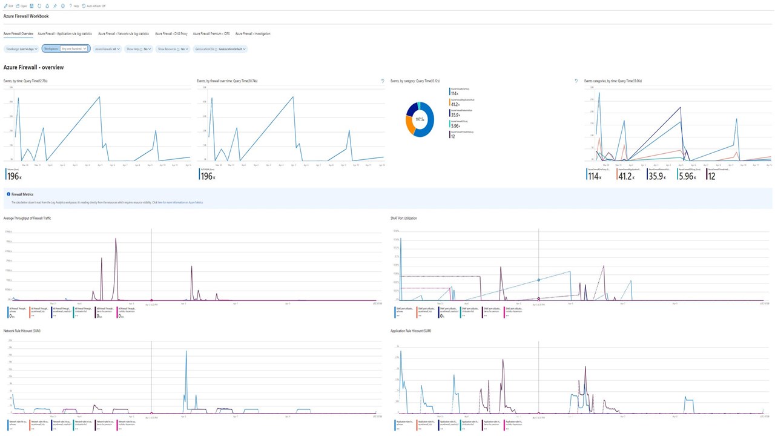The height and width of the screenshot is (436, 775).
Task: Open Help from the toolbar
Action: [x=74, y=6]
